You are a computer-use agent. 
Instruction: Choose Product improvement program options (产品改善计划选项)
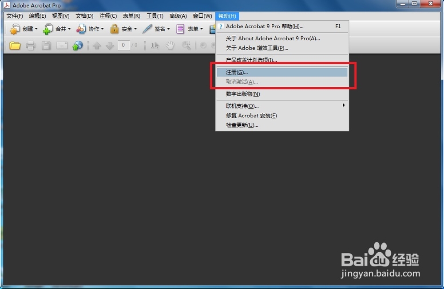coord(282,60)
